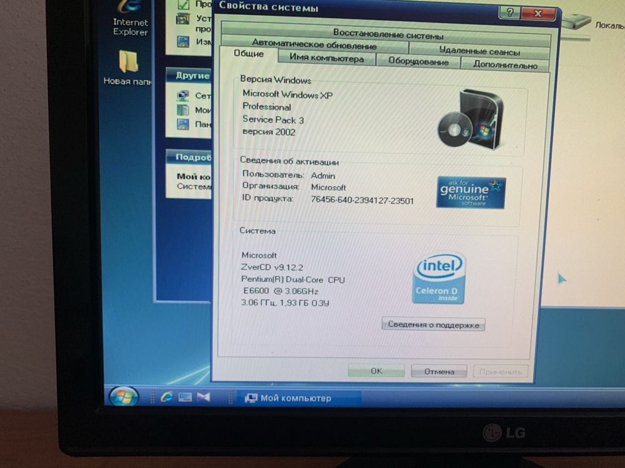Image resolution: width=625 pixels, height=468 pixels.
Task: Click the icon beside "Уст" in My Computer
Action: click(183, 19)
